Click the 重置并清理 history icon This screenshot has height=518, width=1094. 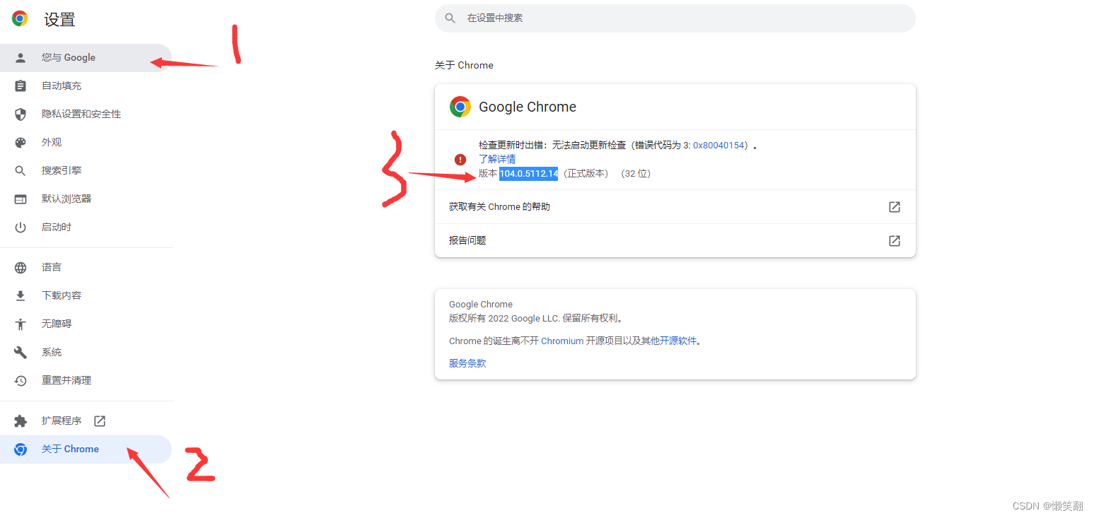coord(21,379)
